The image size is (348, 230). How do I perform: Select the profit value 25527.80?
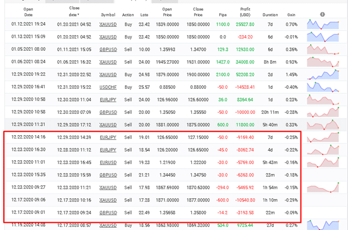click(245, 25)
